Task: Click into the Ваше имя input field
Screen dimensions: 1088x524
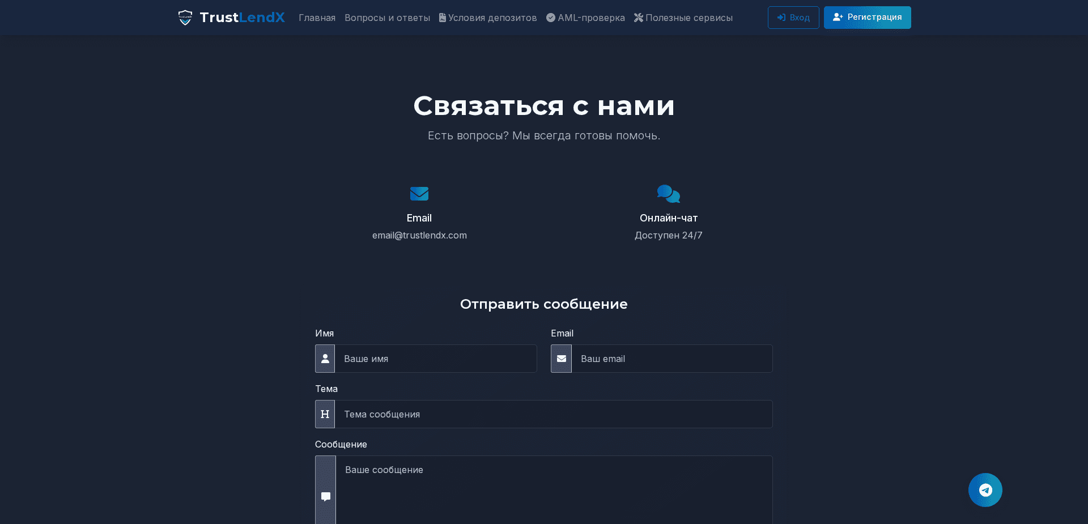Action: (436, 359)
